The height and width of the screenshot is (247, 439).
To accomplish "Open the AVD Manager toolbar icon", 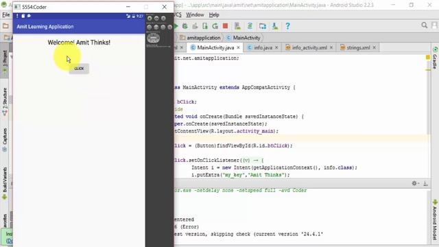I will pos(237,26).
